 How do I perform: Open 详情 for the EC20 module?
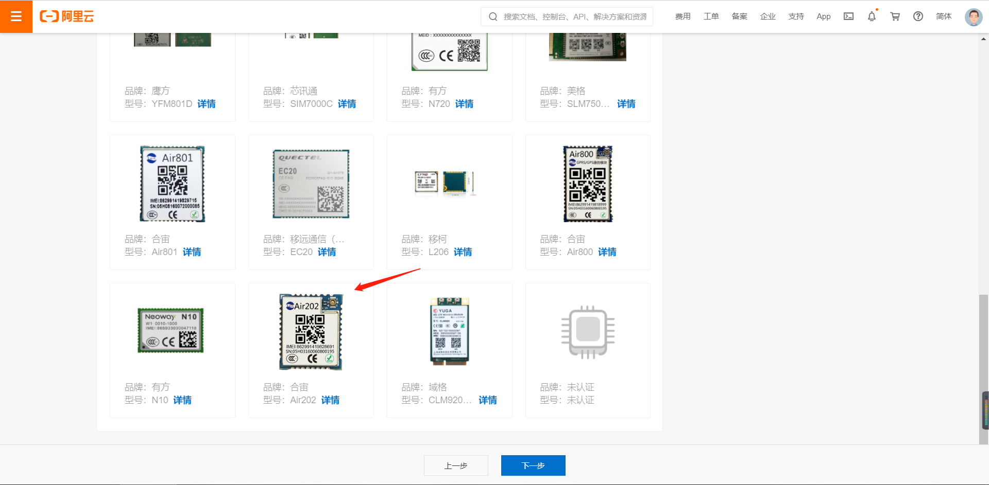[327, 252]
